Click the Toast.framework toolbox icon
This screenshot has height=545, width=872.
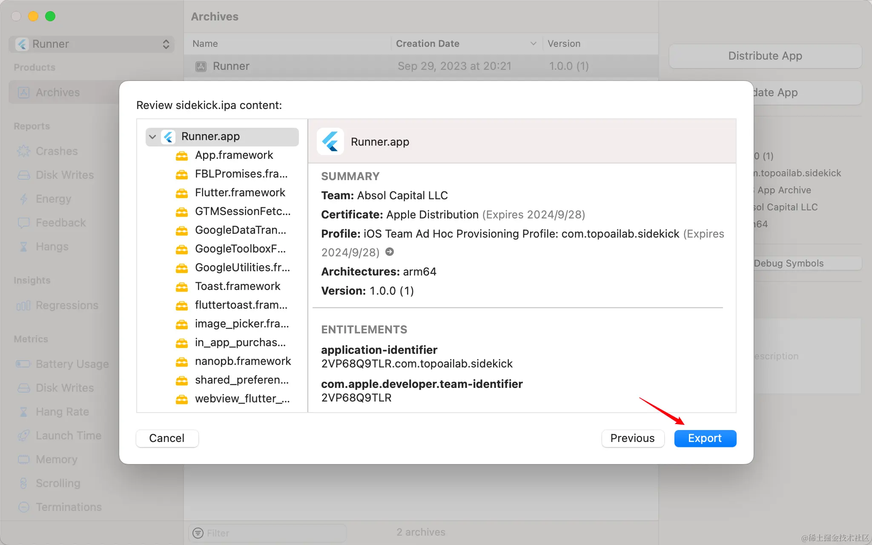coord(182,287)
